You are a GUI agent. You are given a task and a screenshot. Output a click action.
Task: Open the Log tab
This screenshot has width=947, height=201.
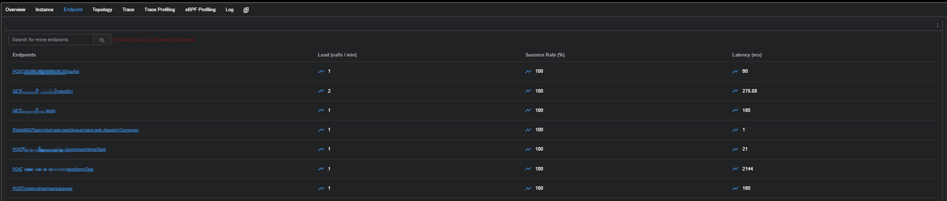(x=229, y=10)
